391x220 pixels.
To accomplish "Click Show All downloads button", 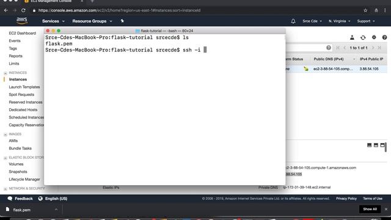I will (370, 209).
